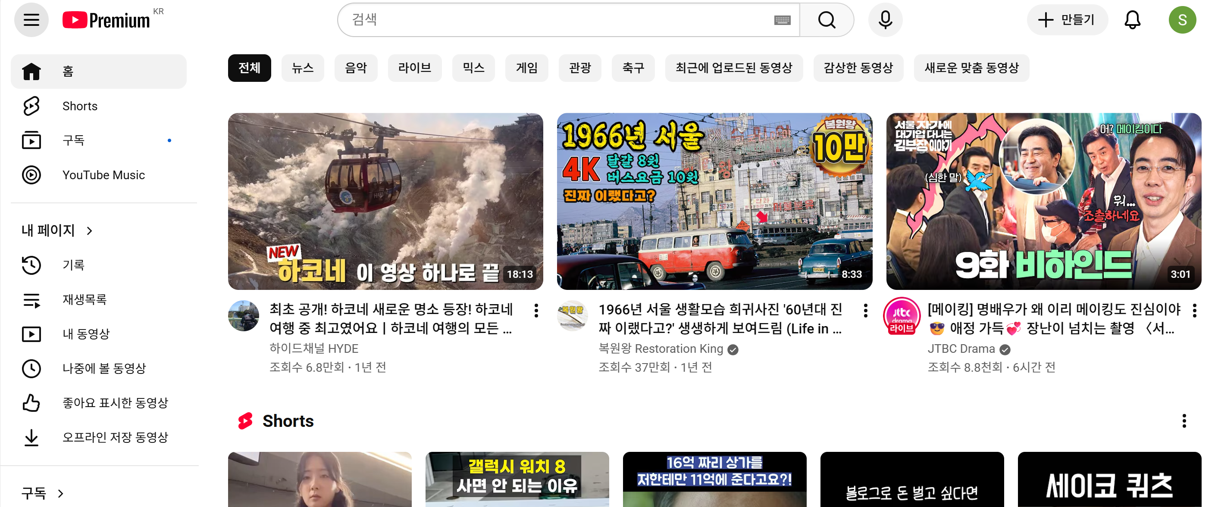This screenshot has width=1218, height=507.
Task: Open YouTube Music in sidebar
Action: [x=103, y=175]
